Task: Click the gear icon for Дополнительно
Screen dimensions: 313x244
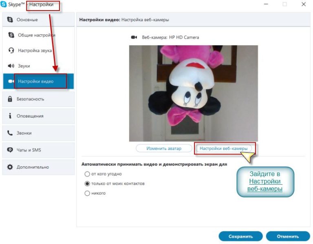Action: (10, 167)
